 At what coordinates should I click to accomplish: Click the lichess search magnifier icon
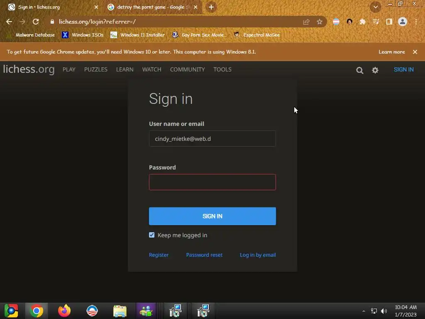pyautogui.click(x=360, y=70)
